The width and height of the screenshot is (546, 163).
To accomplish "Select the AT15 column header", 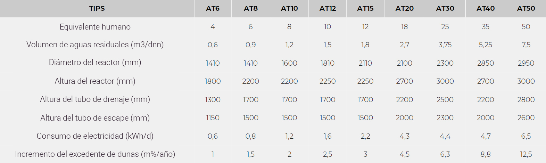I will (x=365, y=9).
